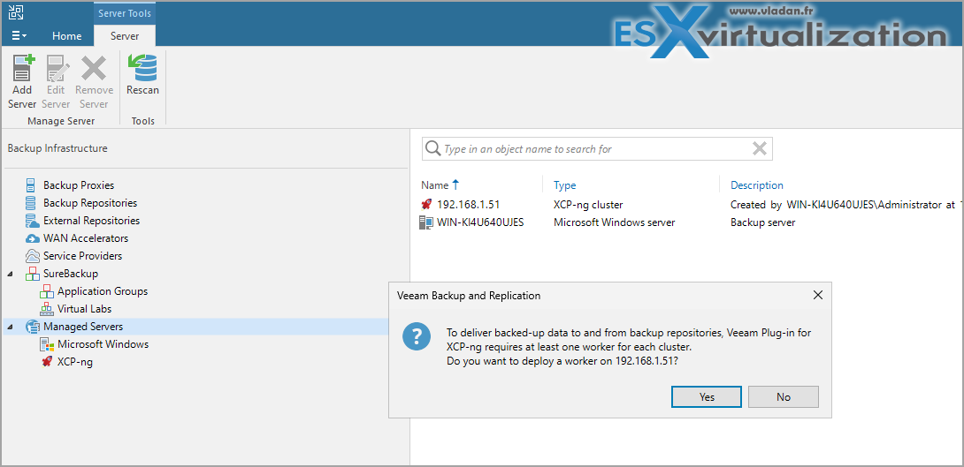Switch to the Home tab

(67, 36)
